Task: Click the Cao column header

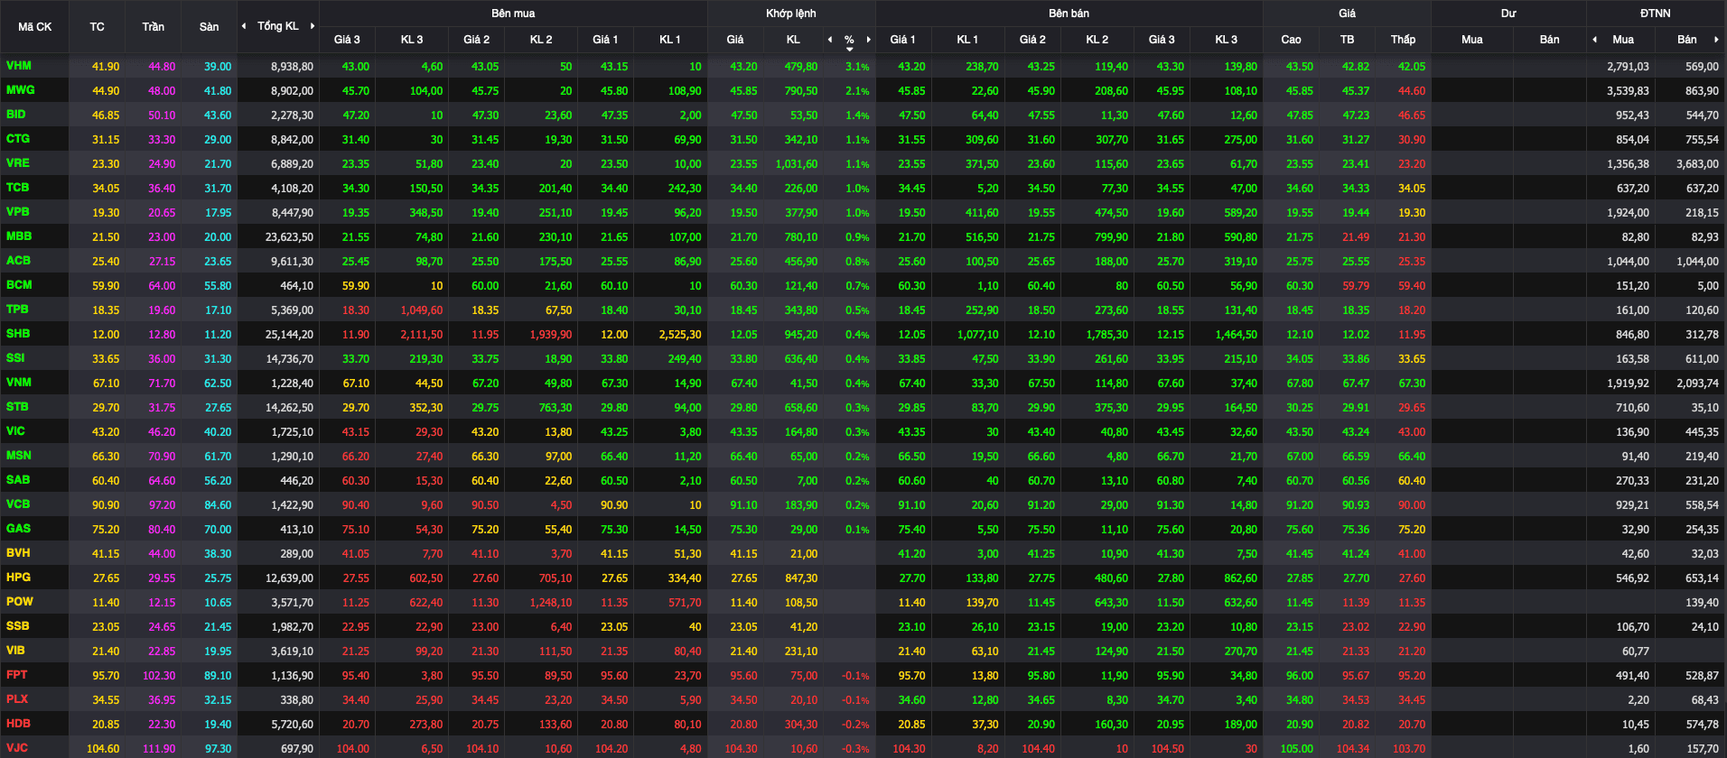Action: [1291, 40]
